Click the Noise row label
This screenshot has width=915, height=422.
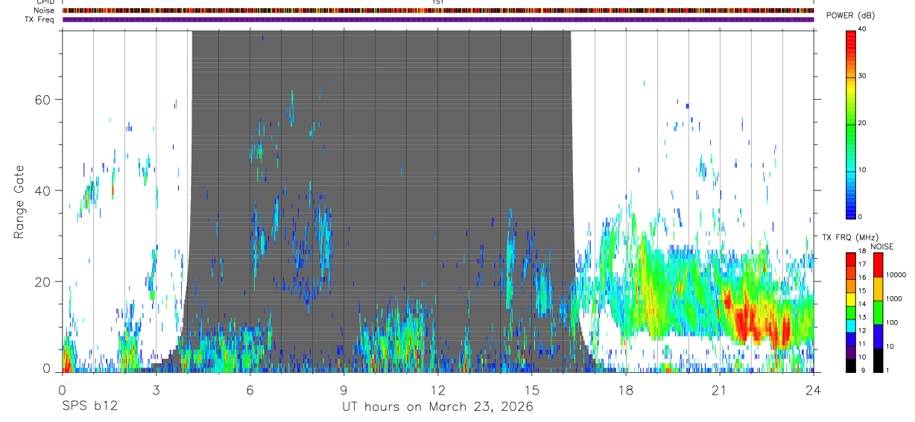44,10
